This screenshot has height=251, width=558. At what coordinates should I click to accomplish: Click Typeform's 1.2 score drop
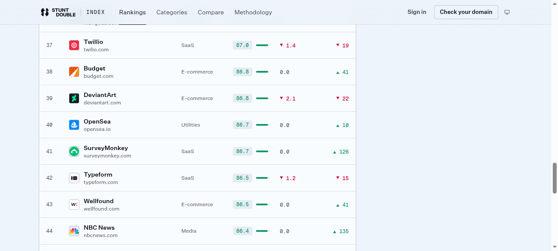tap(288, 178)
